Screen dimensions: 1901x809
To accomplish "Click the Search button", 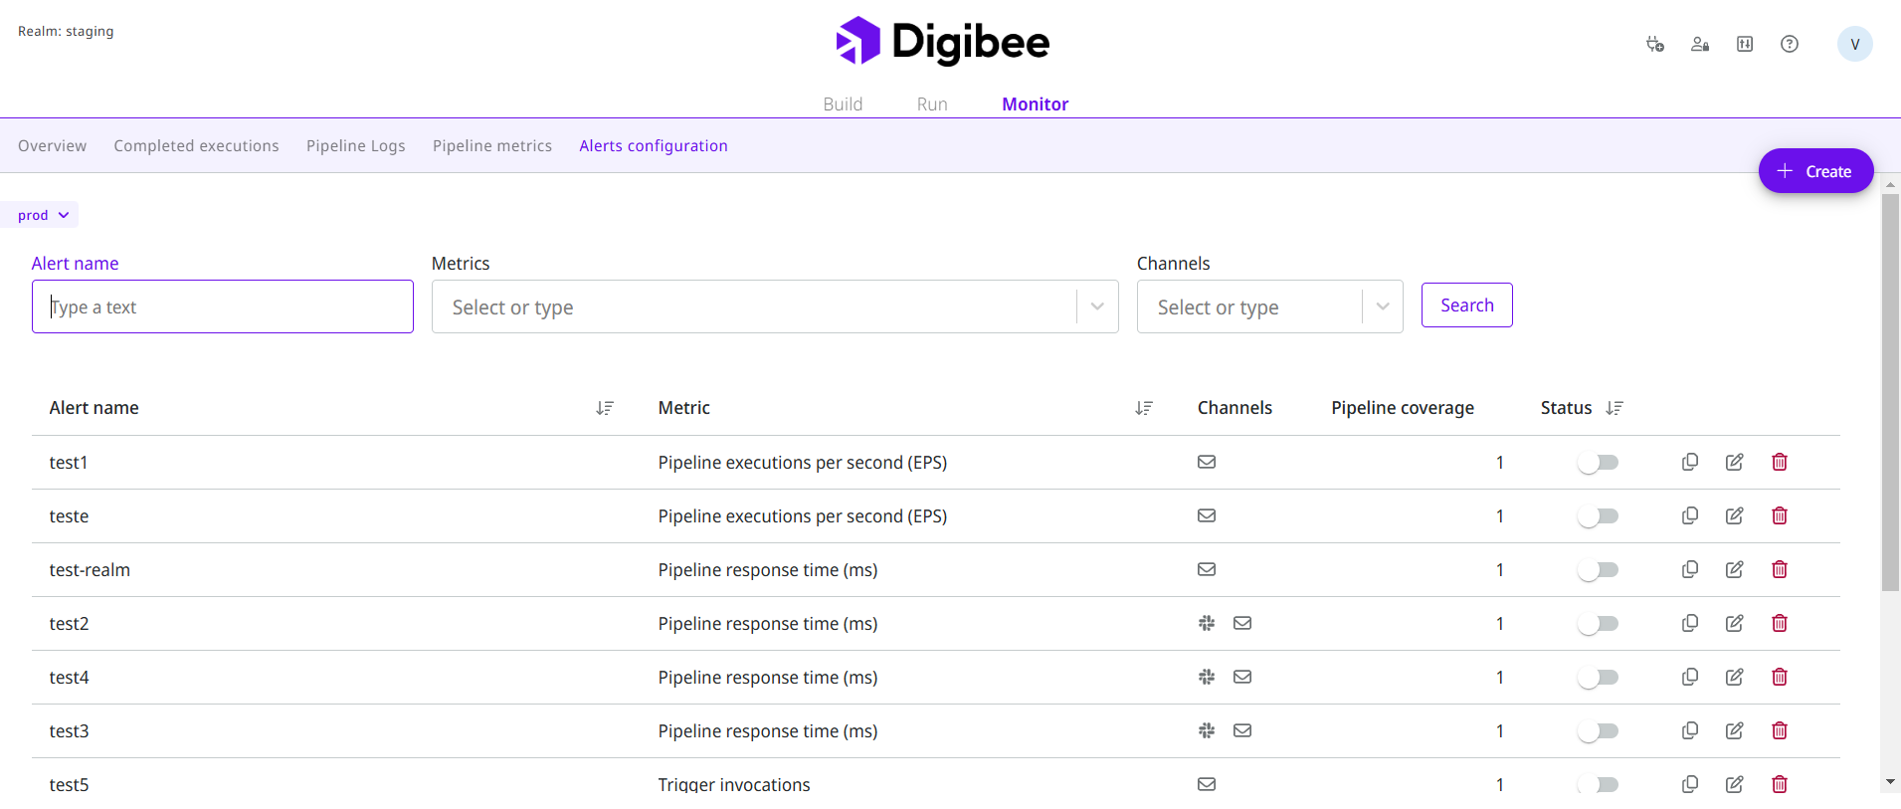I will click(1466, 305).
